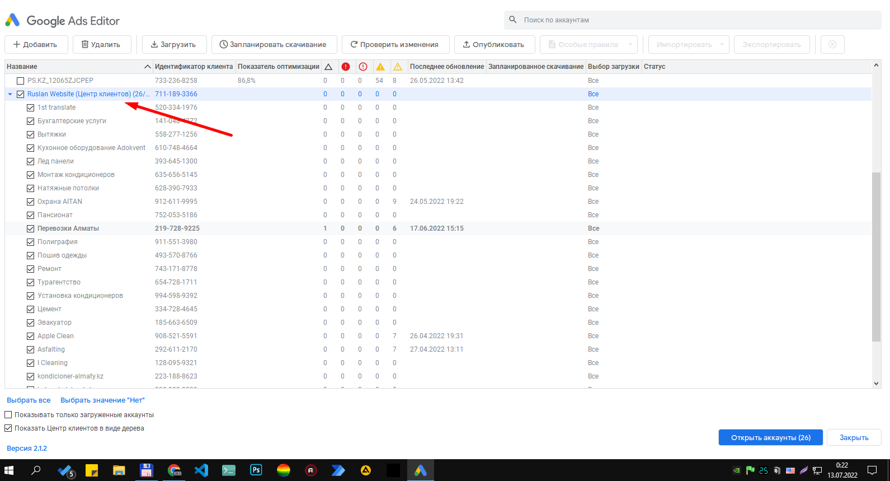Viewport: 890px width, 481px height.
Task: Click Запланировать скачивание button
Action: [x=274, y=44]
